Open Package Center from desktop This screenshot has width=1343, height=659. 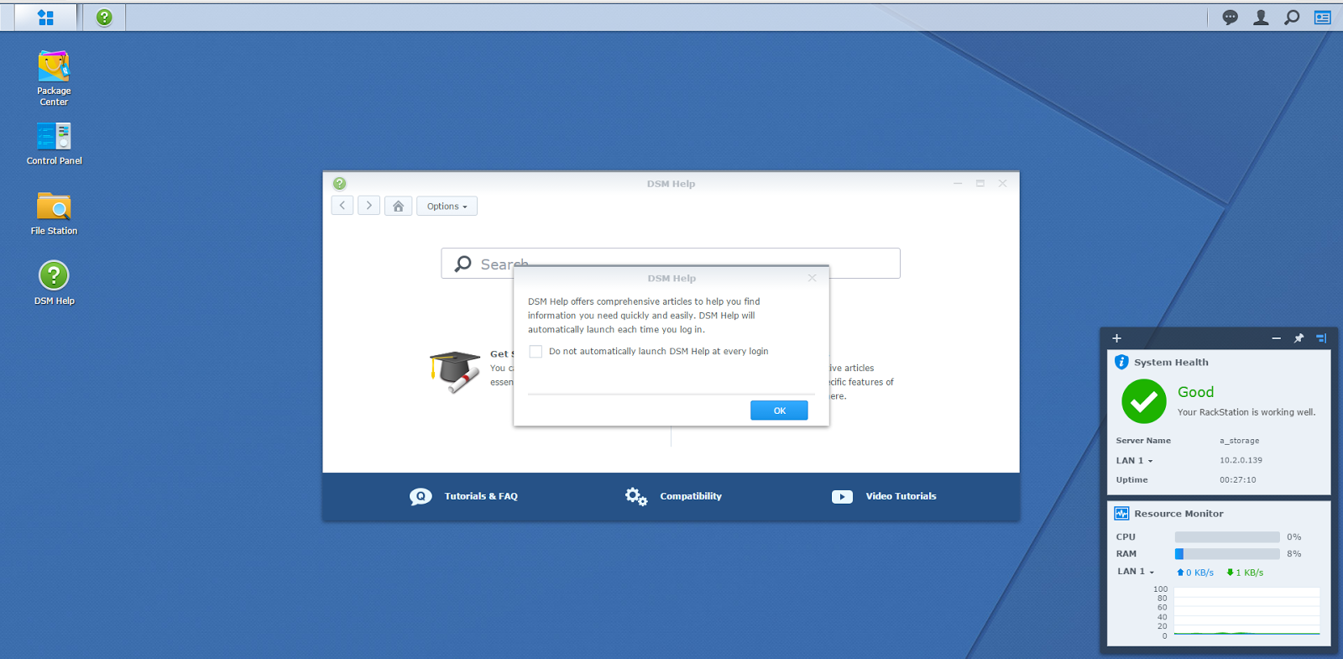point(54,78)
